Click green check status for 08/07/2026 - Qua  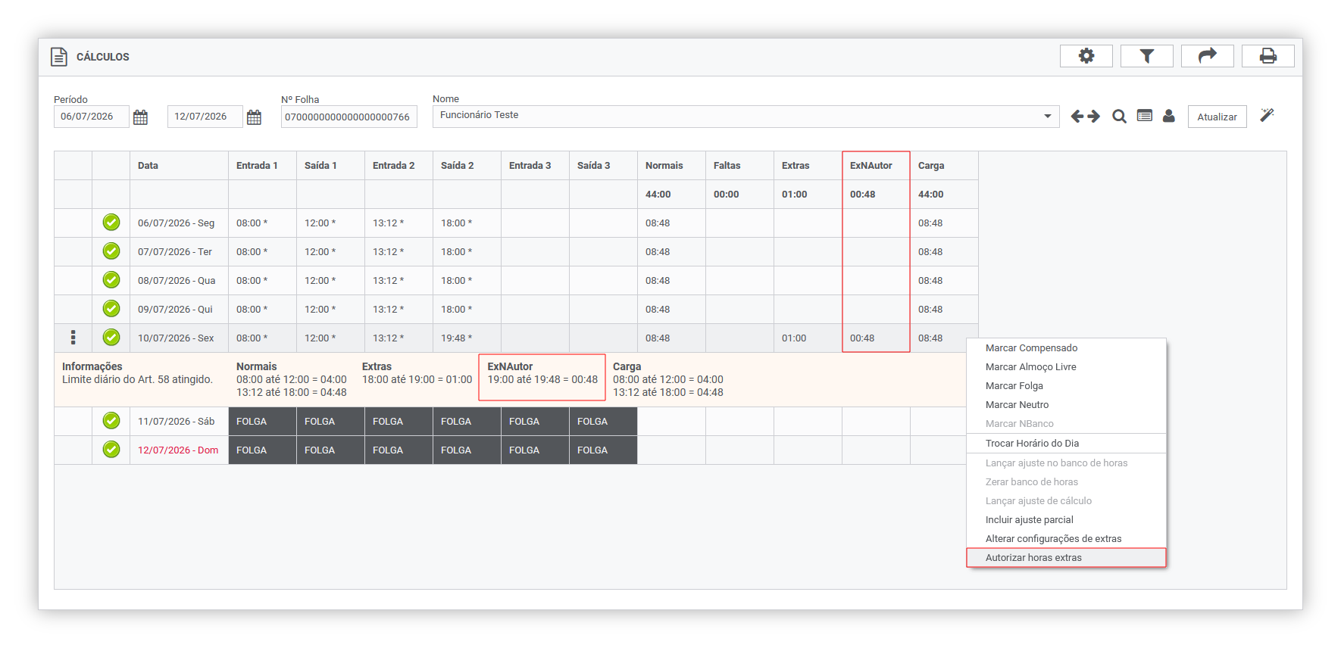coord(111,280)
